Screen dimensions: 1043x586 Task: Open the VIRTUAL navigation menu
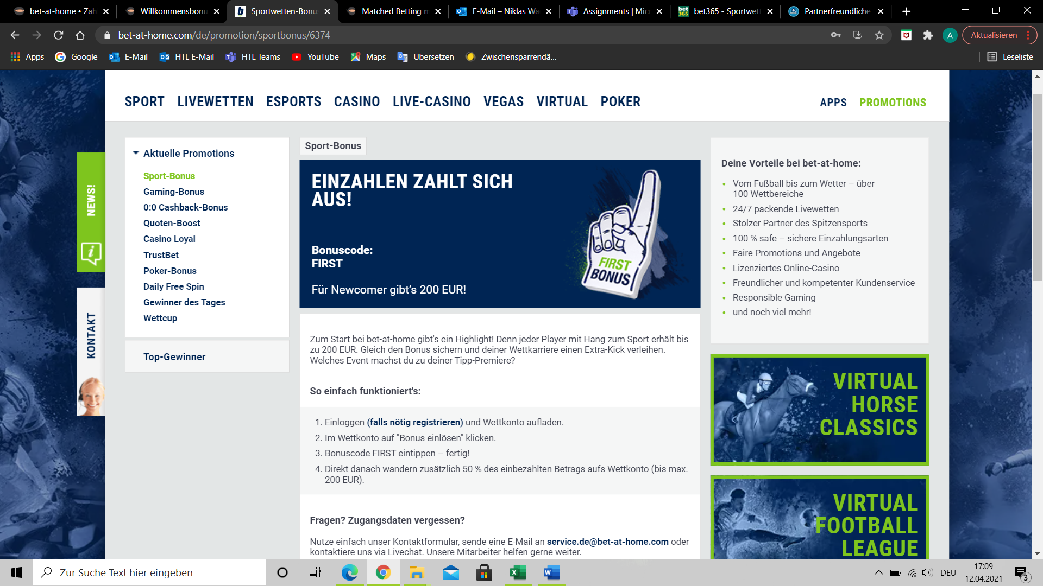562,101
